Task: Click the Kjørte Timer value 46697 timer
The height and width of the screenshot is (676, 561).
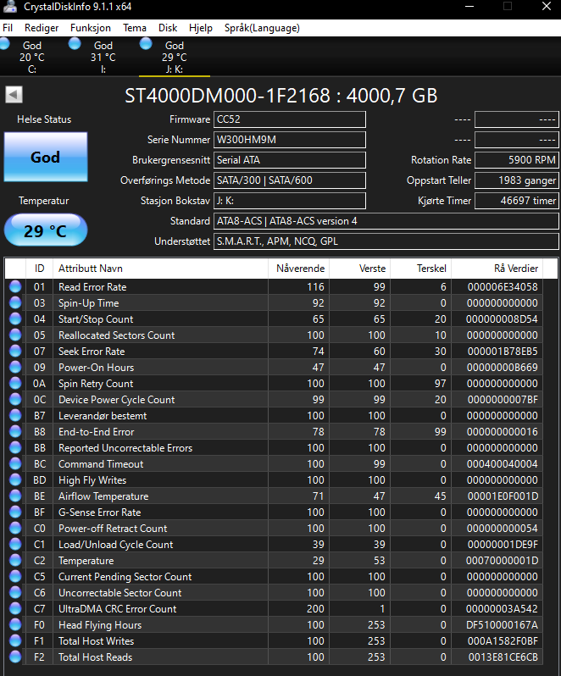Action: (517, 201)
